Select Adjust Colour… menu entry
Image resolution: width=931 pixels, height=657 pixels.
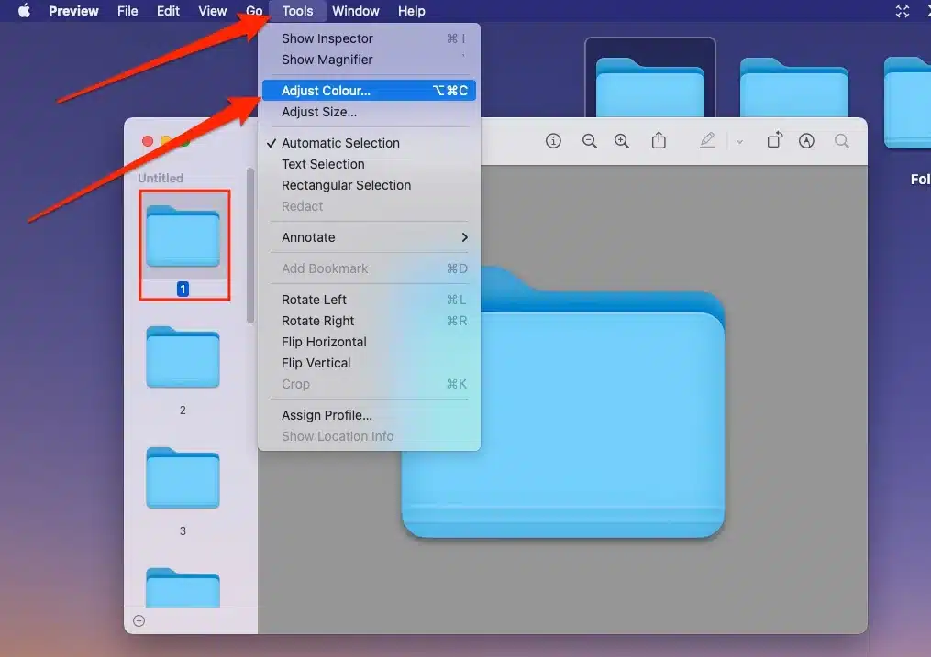tap(369, 90)
